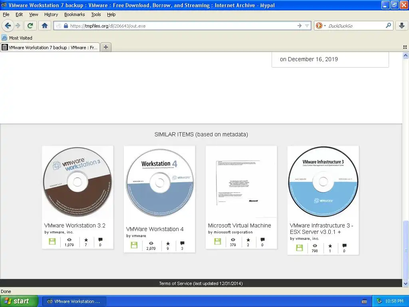Click the 'by vmware, inc.' text under Workstation 3.2
Viewport: 409px width, 307px height.
(59, 232)
